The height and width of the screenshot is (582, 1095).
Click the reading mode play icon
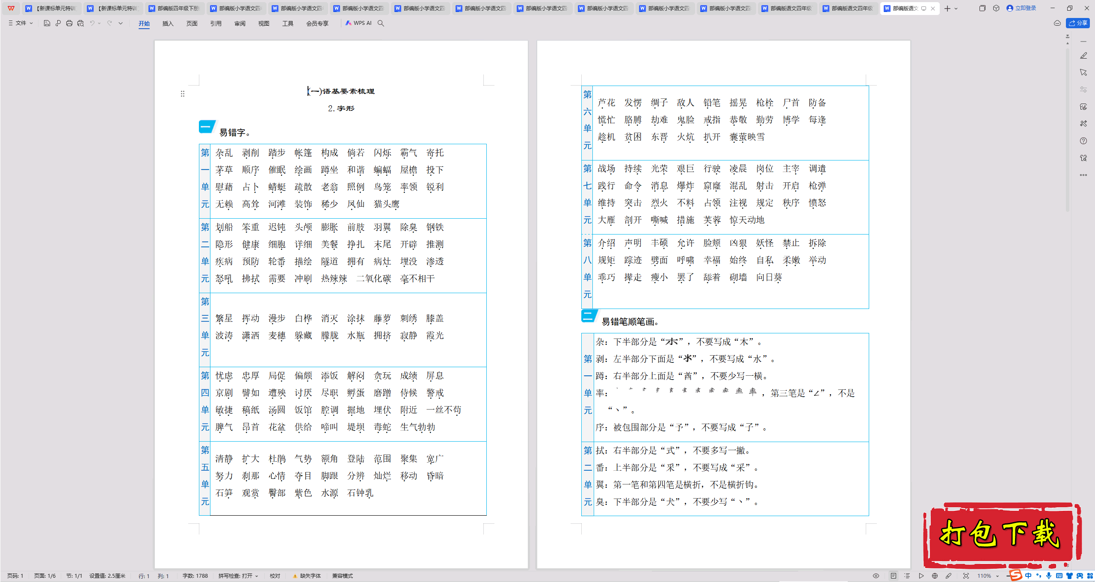921,576
